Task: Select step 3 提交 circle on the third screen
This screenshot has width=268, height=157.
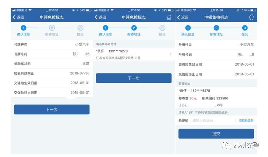Action: (244, 28)
